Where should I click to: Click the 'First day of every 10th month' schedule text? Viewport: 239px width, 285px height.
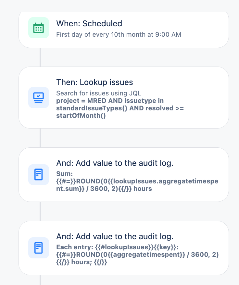119,34
